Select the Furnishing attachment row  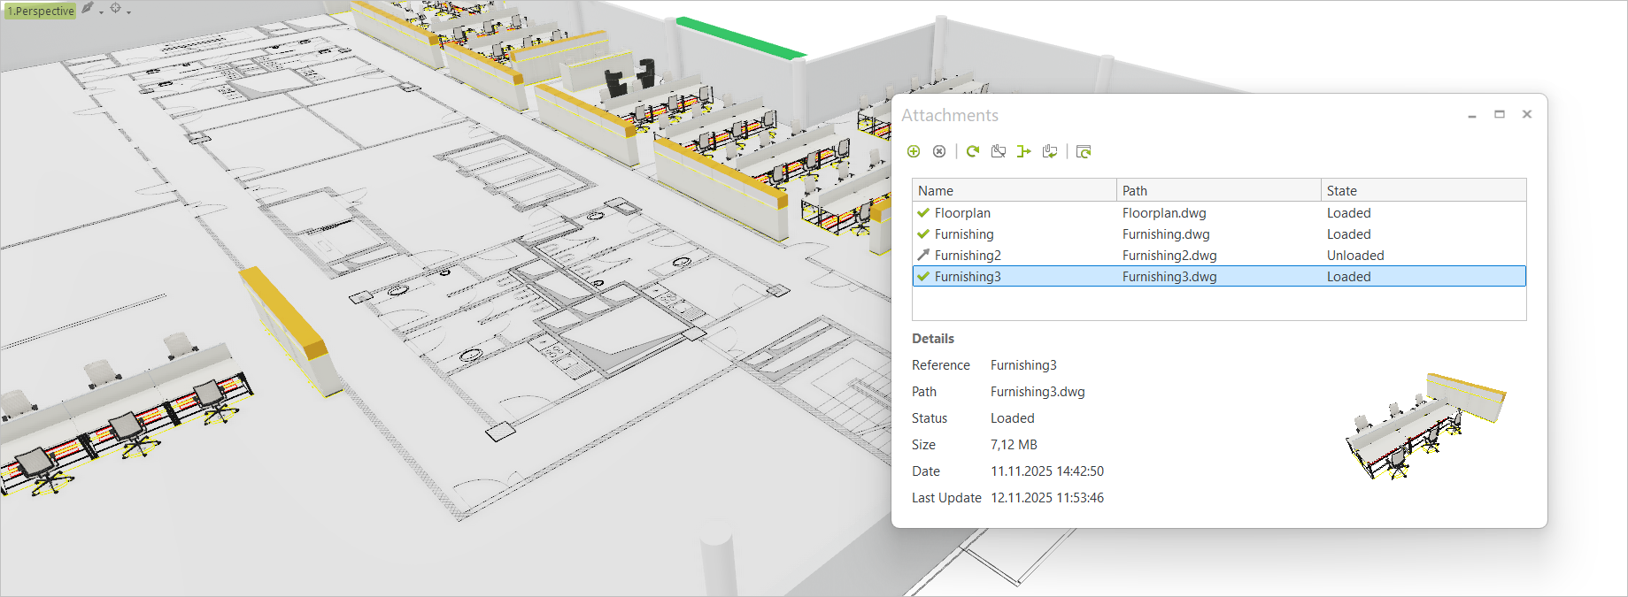[1219, 234]
